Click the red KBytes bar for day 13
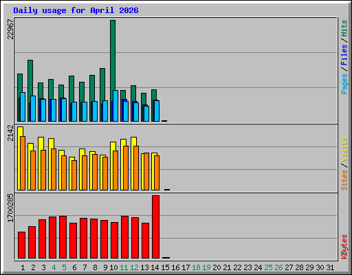The width and height of the screenshot is (352, 275). (145, 241)
